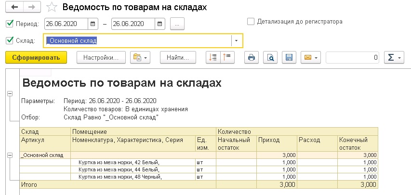
Task: Click the Отбор filter description text
Action: pyautogui.click(x=111, y=117)
